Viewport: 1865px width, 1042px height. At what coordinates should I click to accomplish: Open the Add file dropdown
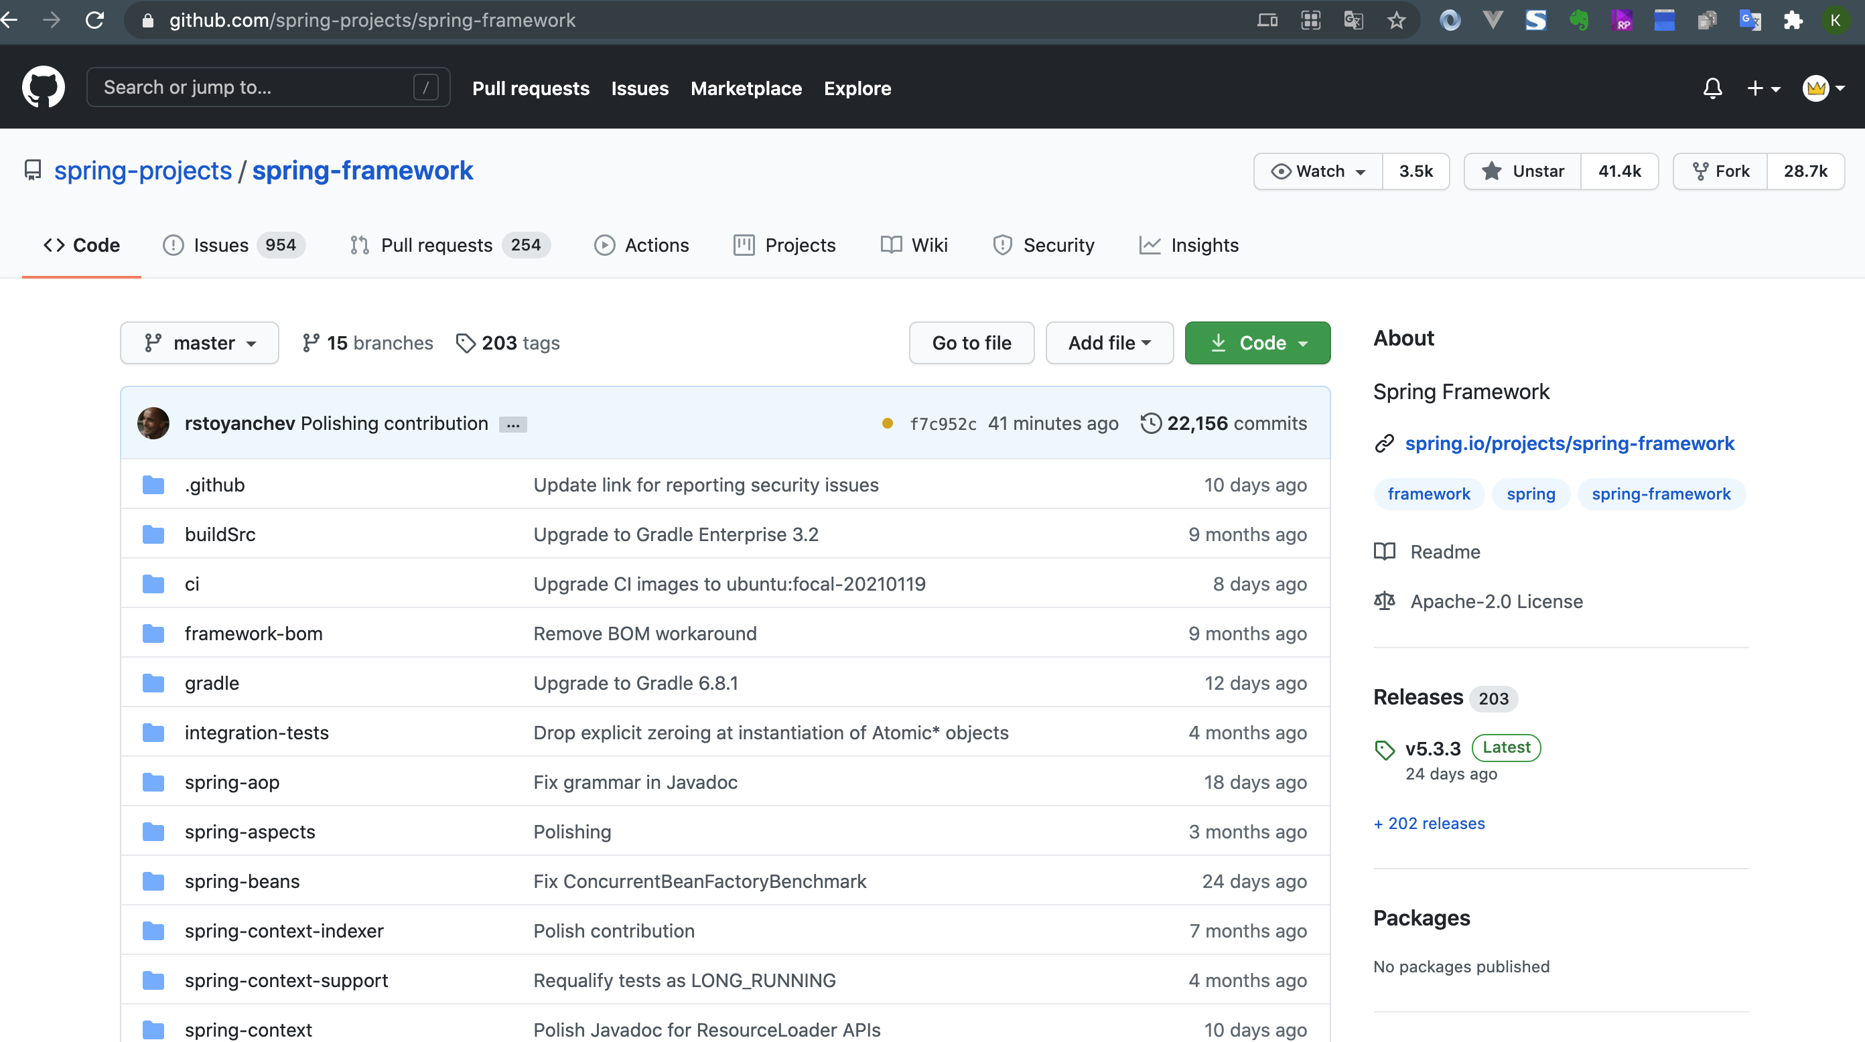[1109, 343]
